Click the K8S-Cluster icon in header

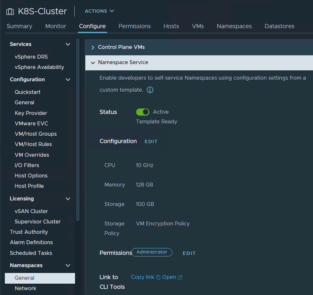(x=10, y=12)
